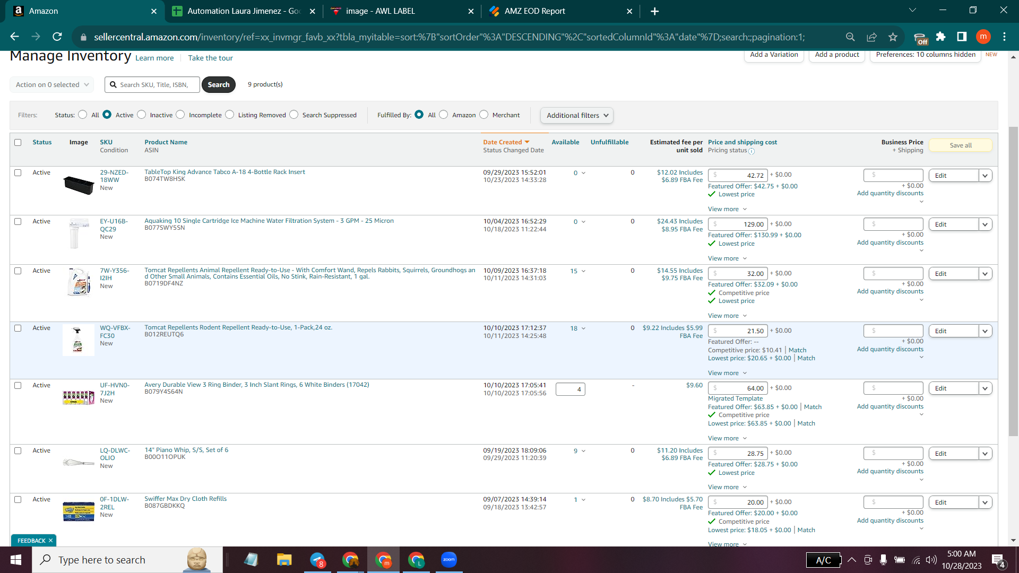Screen dimensions: 1019x573
Task: Click Avery Binder available quantity field
Action: point(570,389)
